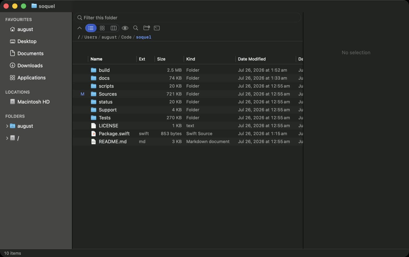Viewport: 409px width, 257px height.
Task: Click the docs folder icon
Action: coord(93,78)
